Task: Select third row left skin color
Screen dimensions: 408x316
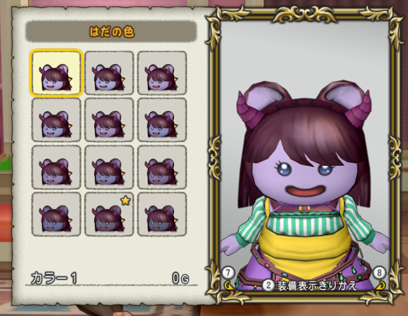Action: (x=56, y=167)
